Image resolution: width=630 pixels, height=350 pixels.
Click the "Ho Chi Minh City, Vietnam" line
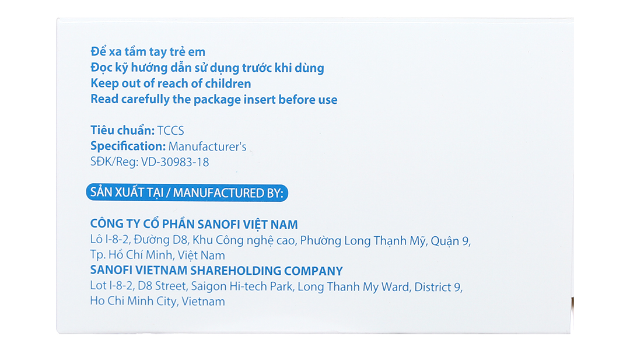(157, 302)
